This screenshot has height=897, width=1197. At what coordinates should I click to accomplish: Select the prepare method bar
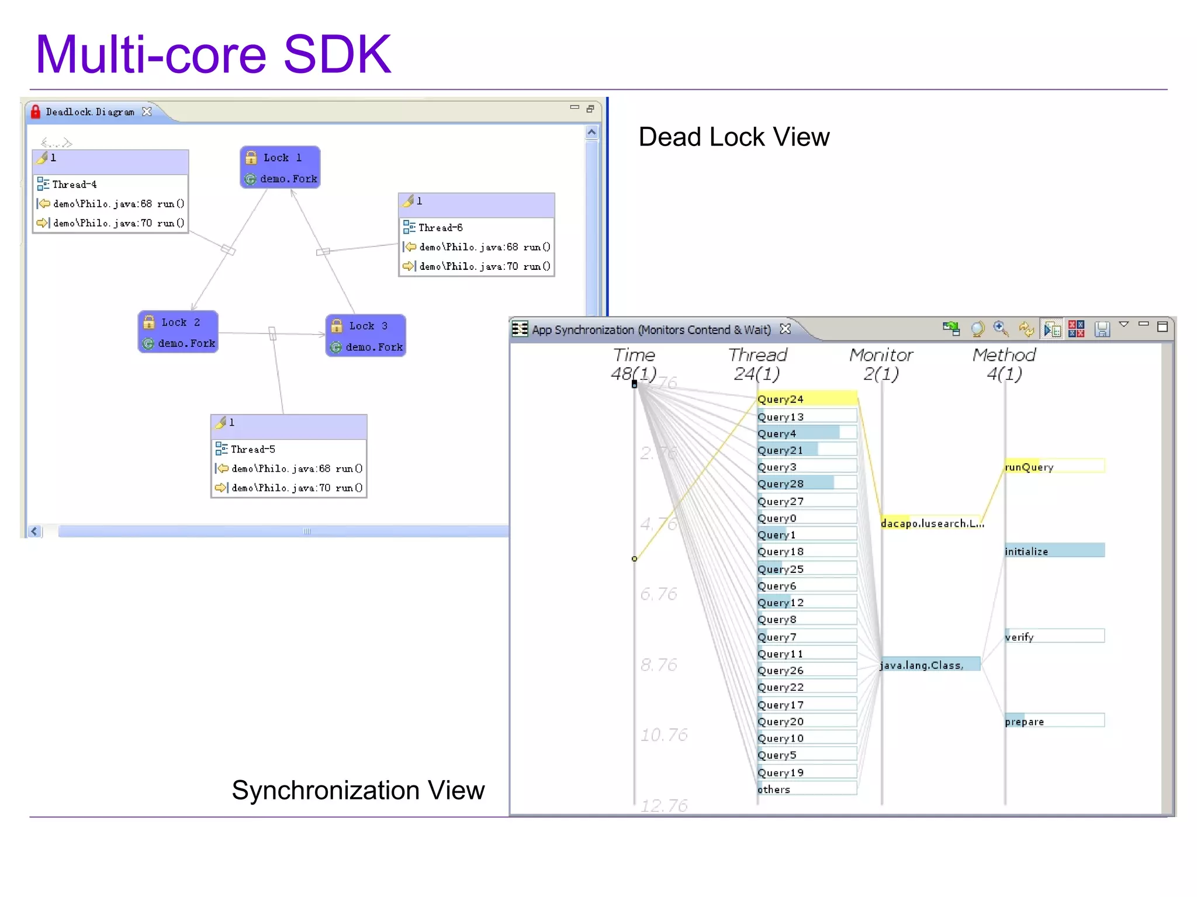click(x=1054, y=721)
